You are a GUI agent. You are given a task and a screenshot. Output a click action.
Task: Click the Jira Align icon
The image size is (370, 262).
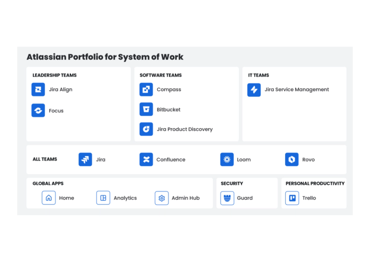(x=38, y=90)
